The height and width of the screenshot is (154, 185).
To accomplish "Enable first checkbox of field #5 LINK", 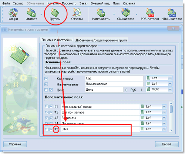I will 47,129.
